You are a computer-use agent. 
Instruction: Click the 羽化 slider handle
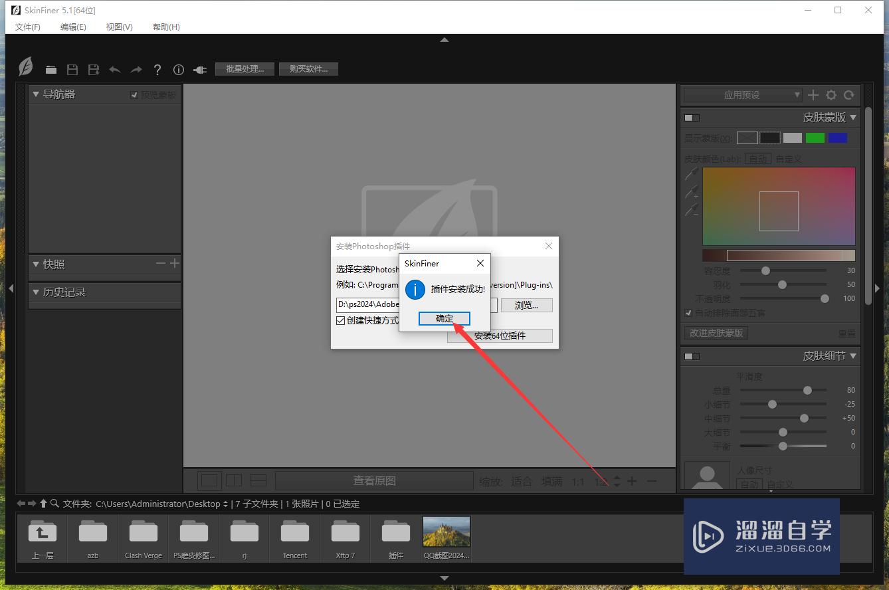click(x=782, y=284)
